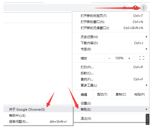The width and height of the screenshot is (150, 130).
Task: Click 复制(C) copy button
Action: point(121,94)
